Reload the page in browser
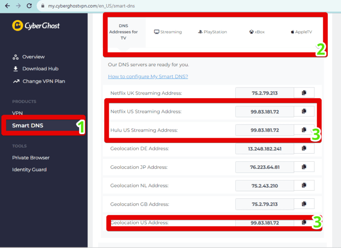The width and height of the screenshot is (341, 248). pyautogui.click(x=29, y=6)
